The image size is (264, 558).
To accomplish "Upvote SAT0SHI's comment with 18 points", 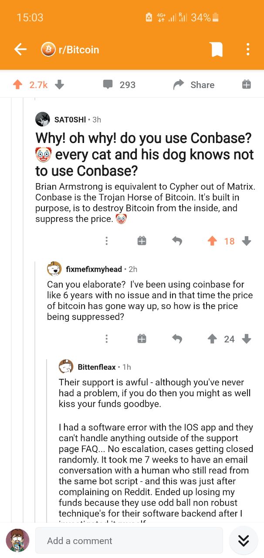I will click(212, 241).
